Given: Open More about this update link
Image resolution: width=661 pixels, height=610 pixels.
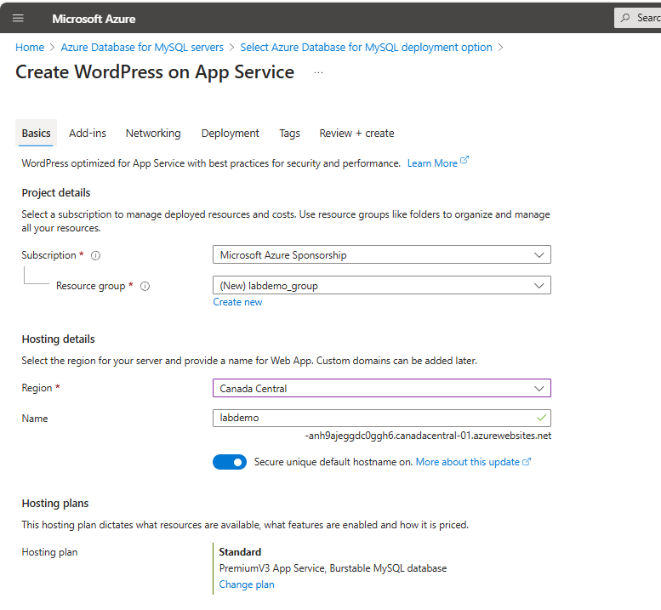Looking at the screenshot, I should (468, 462).
